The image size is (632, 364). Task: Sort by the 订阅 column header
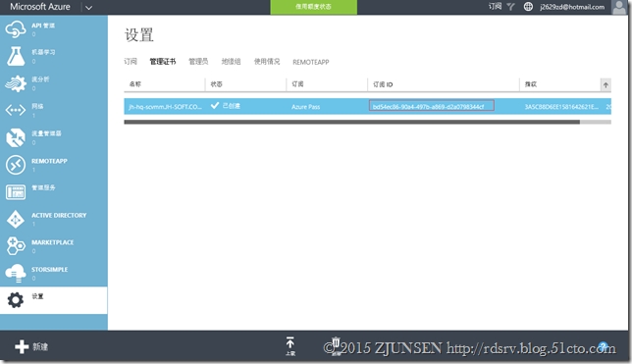pos(298,84)
